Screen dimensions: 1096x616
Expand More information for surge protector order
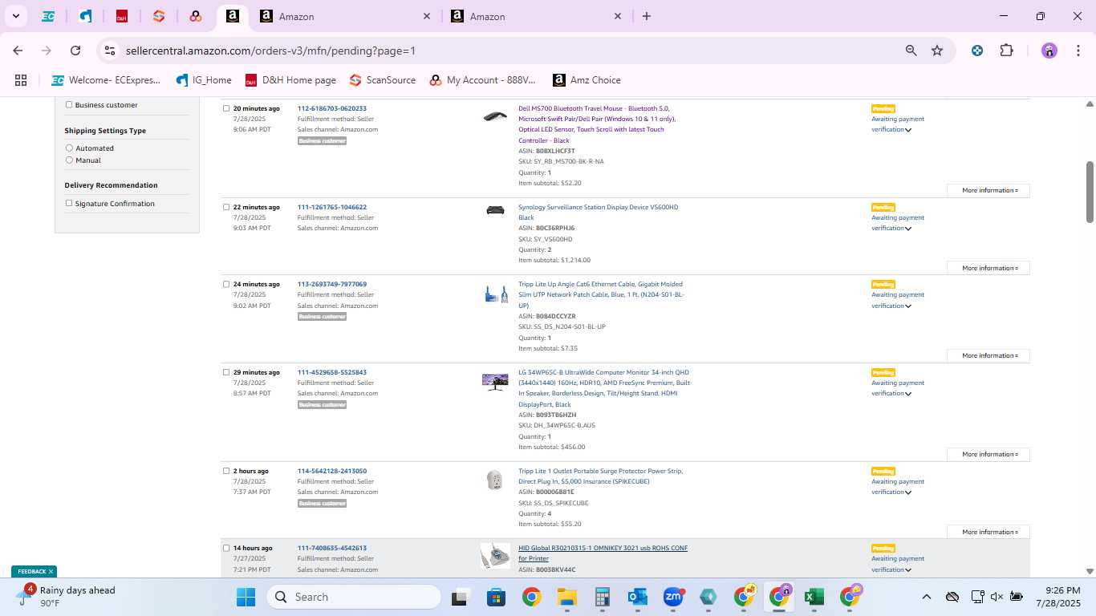(988, 532)
